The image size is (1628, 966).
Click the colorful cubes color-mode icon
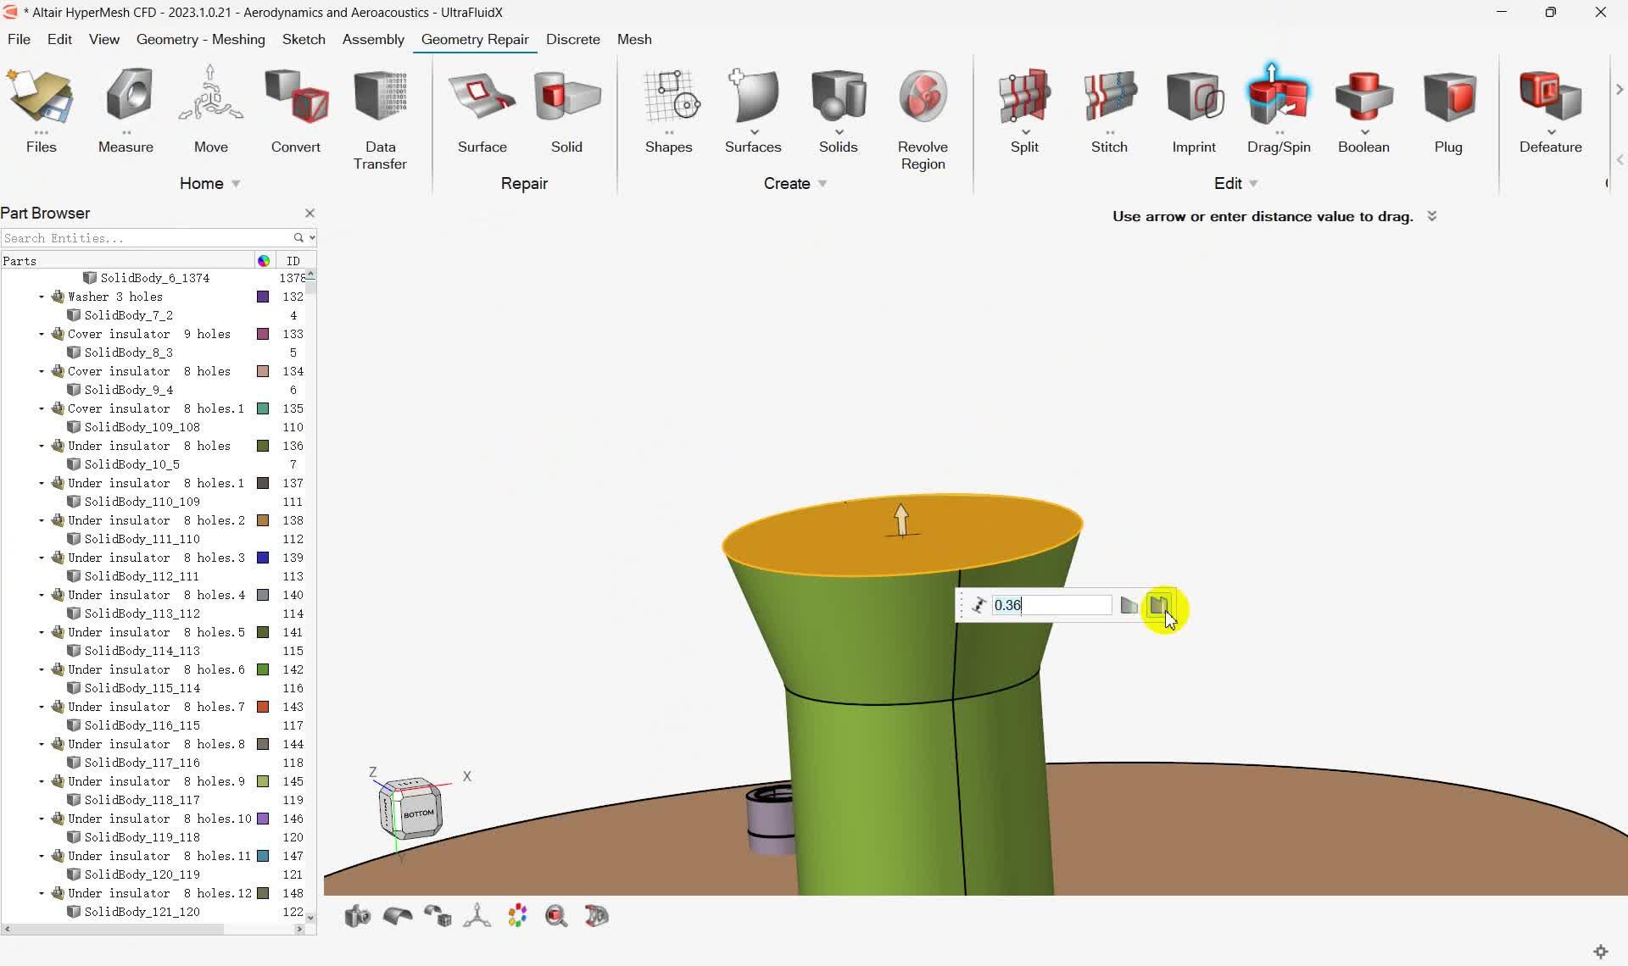tap(517, 916)
